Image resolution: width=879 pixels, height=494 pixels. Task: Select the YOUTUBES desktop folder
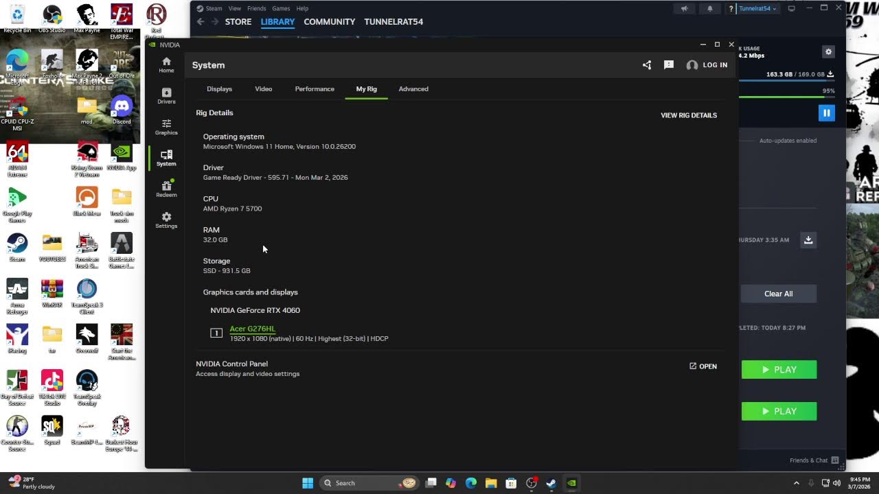click(52, 248)
